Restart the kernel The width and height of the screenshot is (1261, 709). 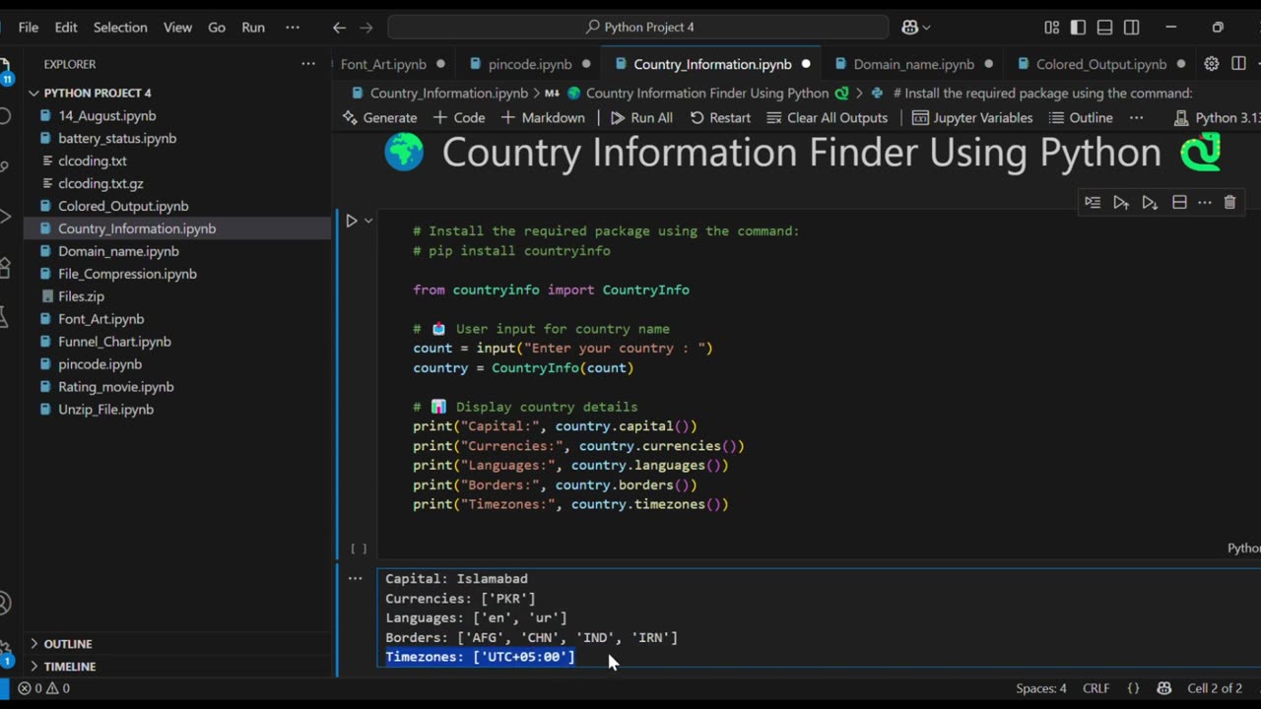[720, 117]
